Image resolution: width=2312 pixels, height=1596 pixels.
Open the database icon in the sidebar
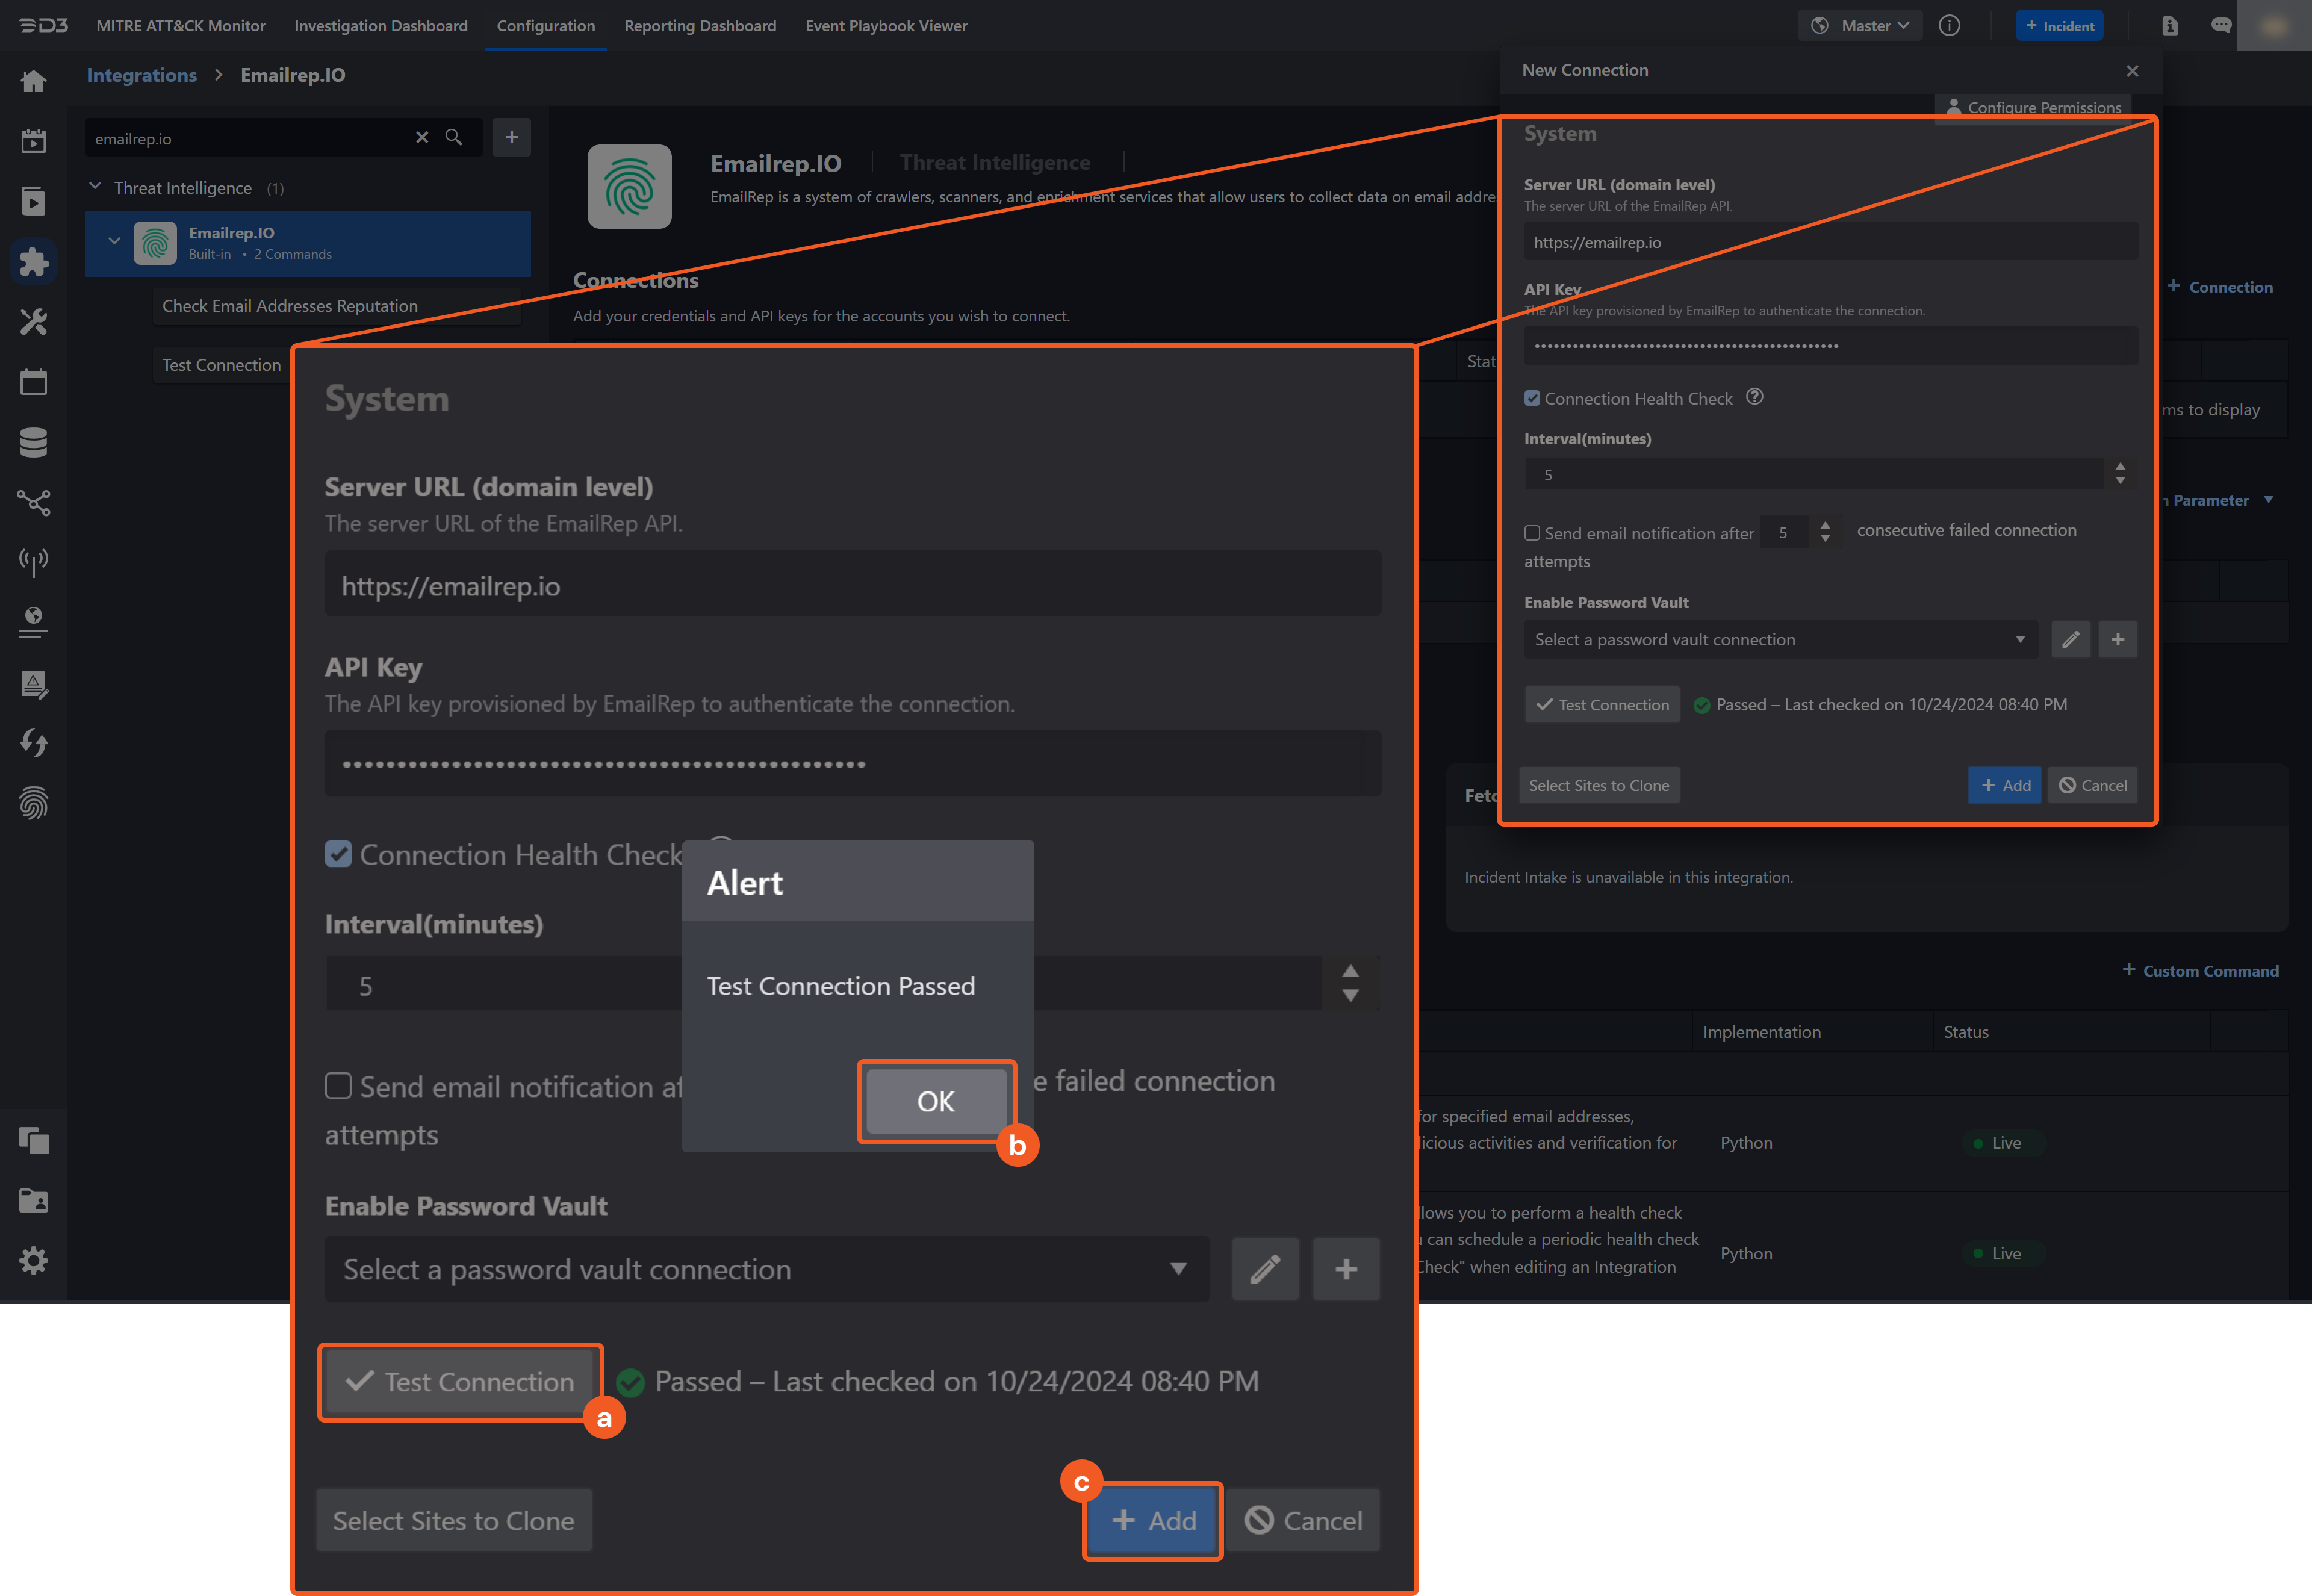[x=34, y=442]
